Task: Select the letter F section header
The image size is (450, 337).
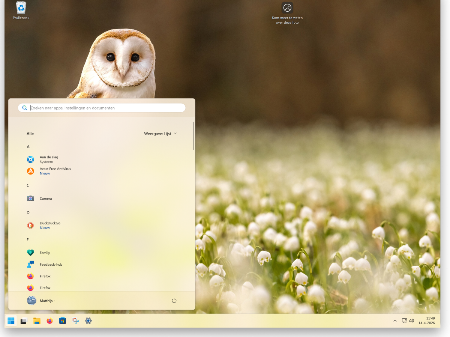Action: [x=28, y=240]
